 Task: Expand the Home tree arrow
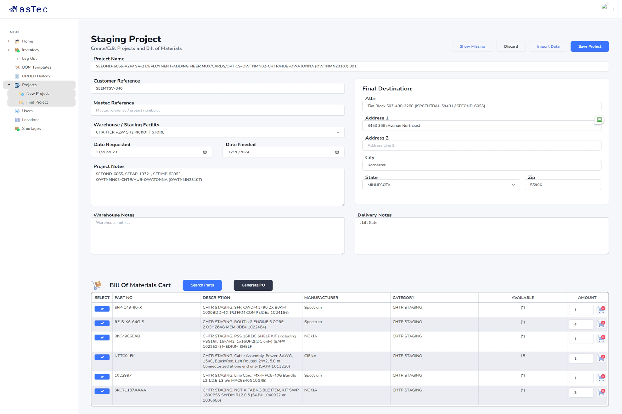pos(9,41)
